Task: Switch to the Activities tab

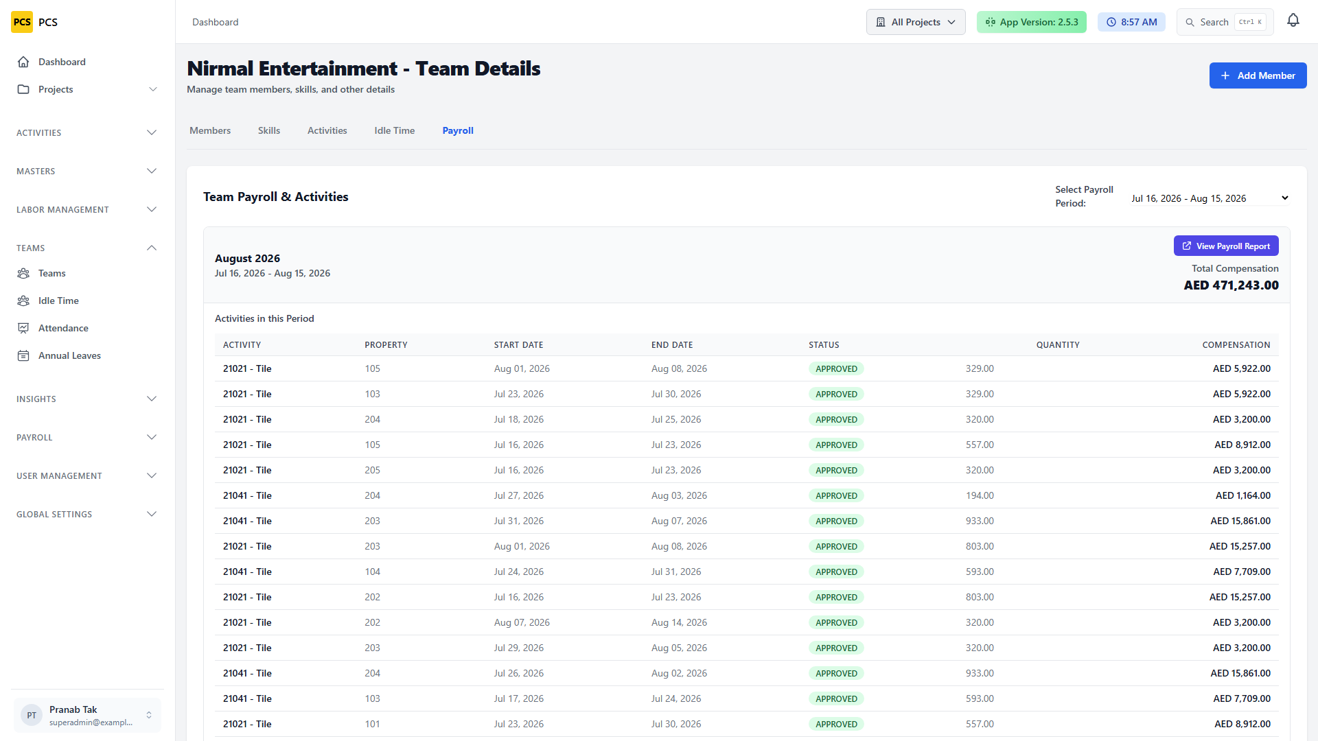Action: click(x=327, y=130)
